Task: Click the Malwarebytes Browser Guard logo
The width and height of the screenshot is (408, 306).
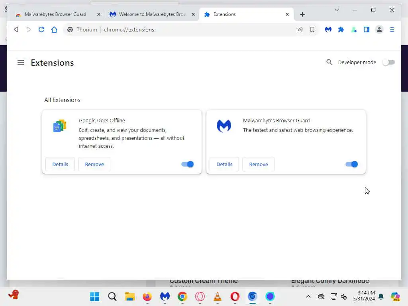Action: tap(224, 126)
